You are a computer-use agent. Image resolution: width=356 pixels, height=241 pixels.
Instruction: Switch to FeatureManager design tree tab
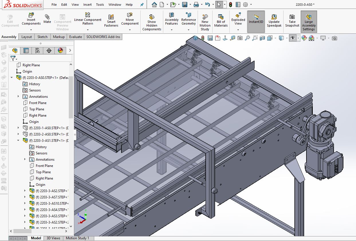tap(14, 51)
